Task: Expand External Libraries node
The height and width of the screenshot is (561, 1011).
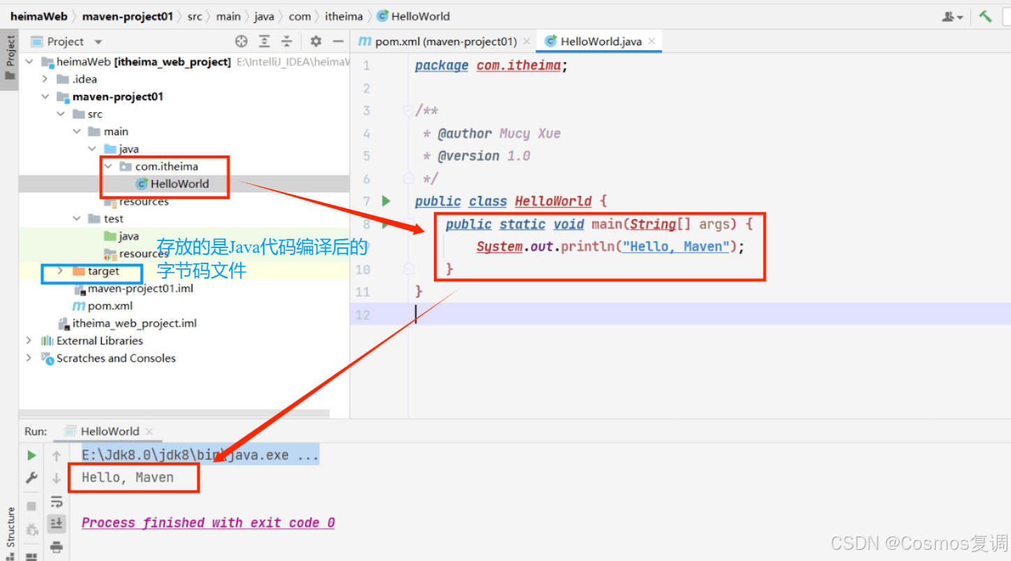Action: coord(29,341)
